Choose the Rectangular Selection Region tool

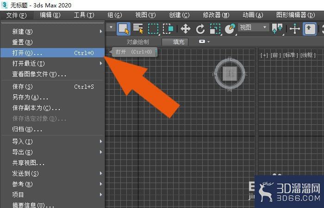click(153, 29)
